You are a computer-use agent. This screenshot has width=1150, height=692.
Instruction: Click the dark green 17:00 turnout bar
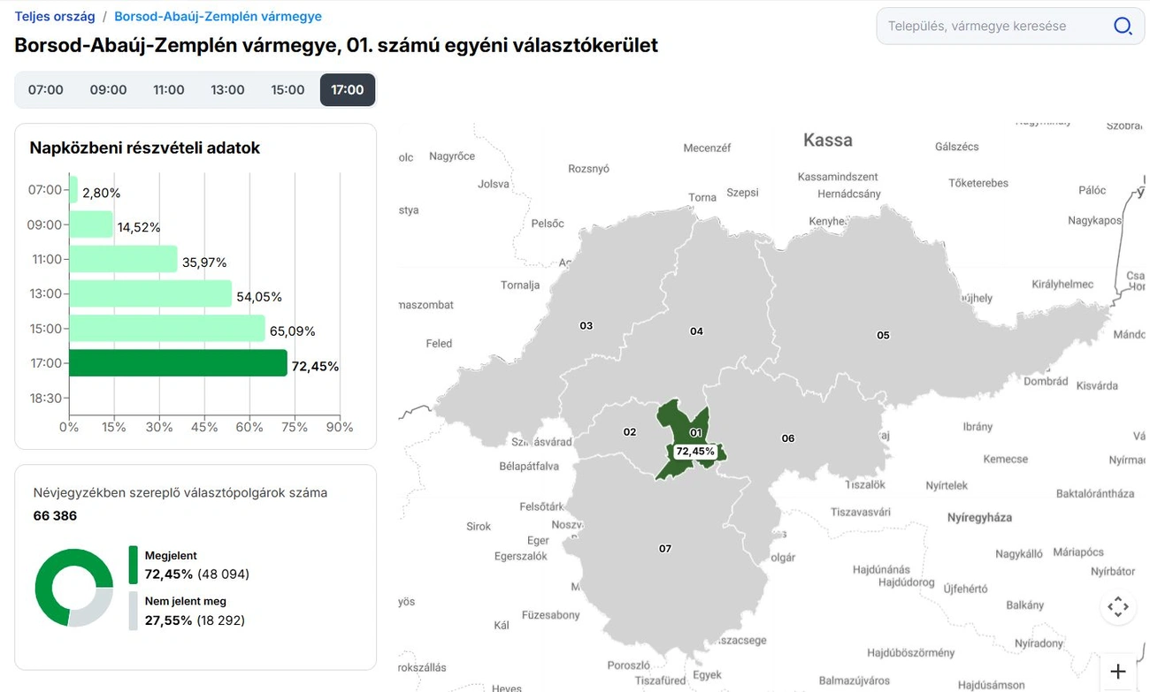[x=178, y=363]
